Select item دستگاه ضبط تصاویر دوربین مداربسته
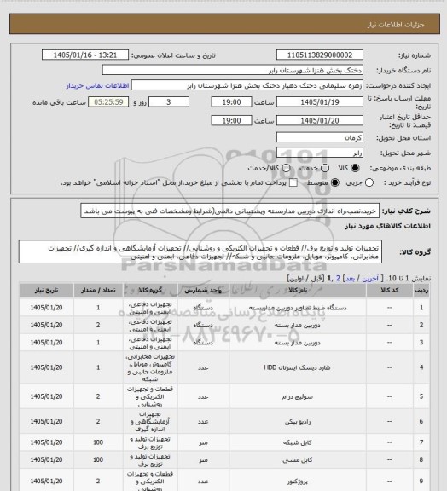Viewport: 447px width, 491px height. [298, 308]
